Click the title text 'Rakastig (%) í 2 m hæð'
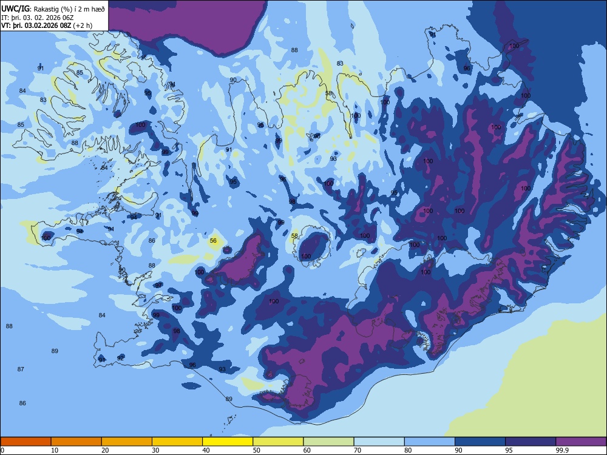 pyautogui.click(x=69, y=9)
